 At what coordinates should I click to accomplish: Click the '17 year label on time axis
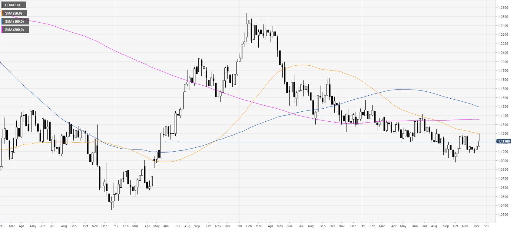[116, 226]
